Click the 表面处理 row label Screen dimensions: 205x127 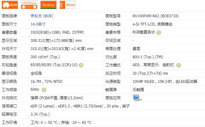pyautogui.click(x=113, y=49)
